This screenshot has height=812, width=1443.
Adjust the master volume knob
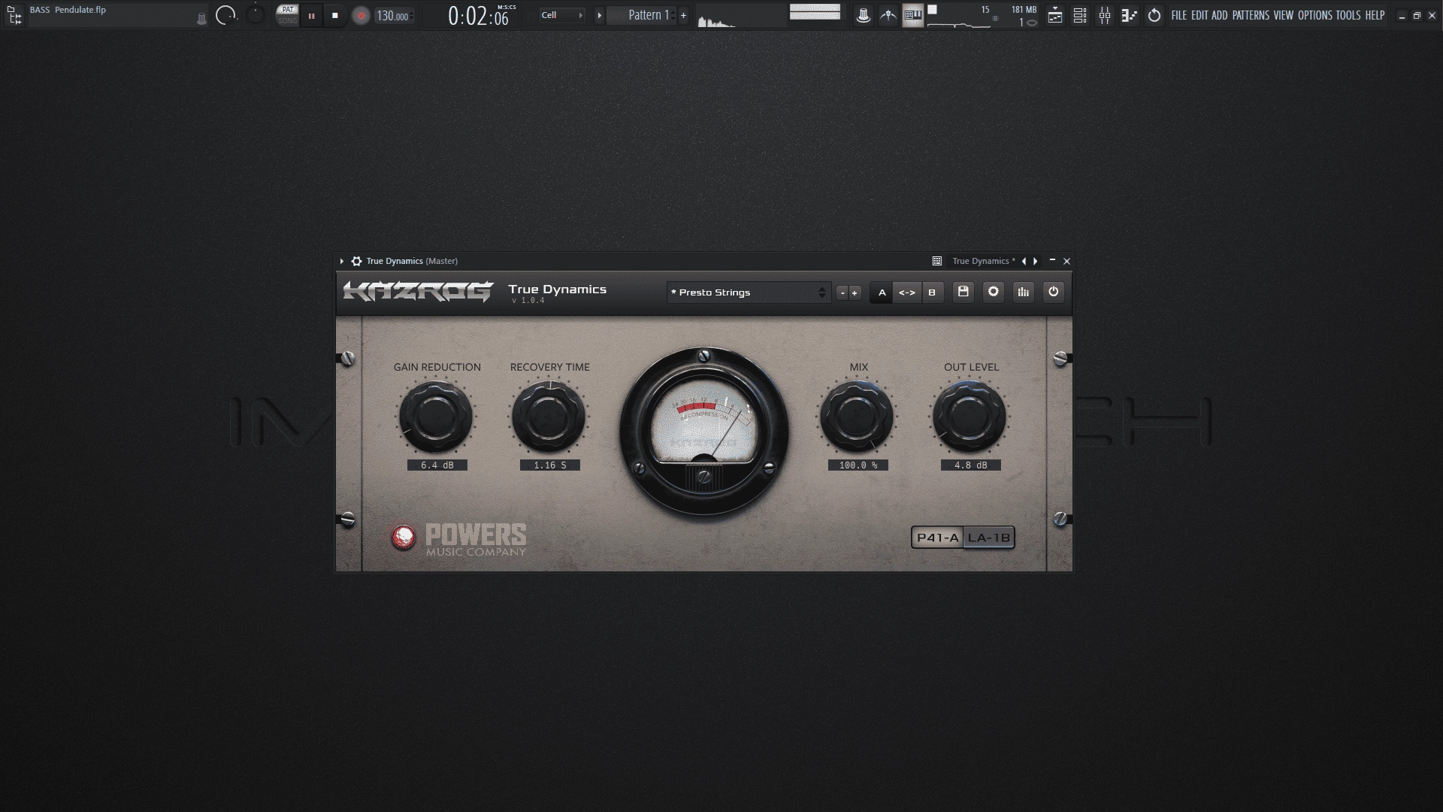pyautogui.click(x=225, y=15)
